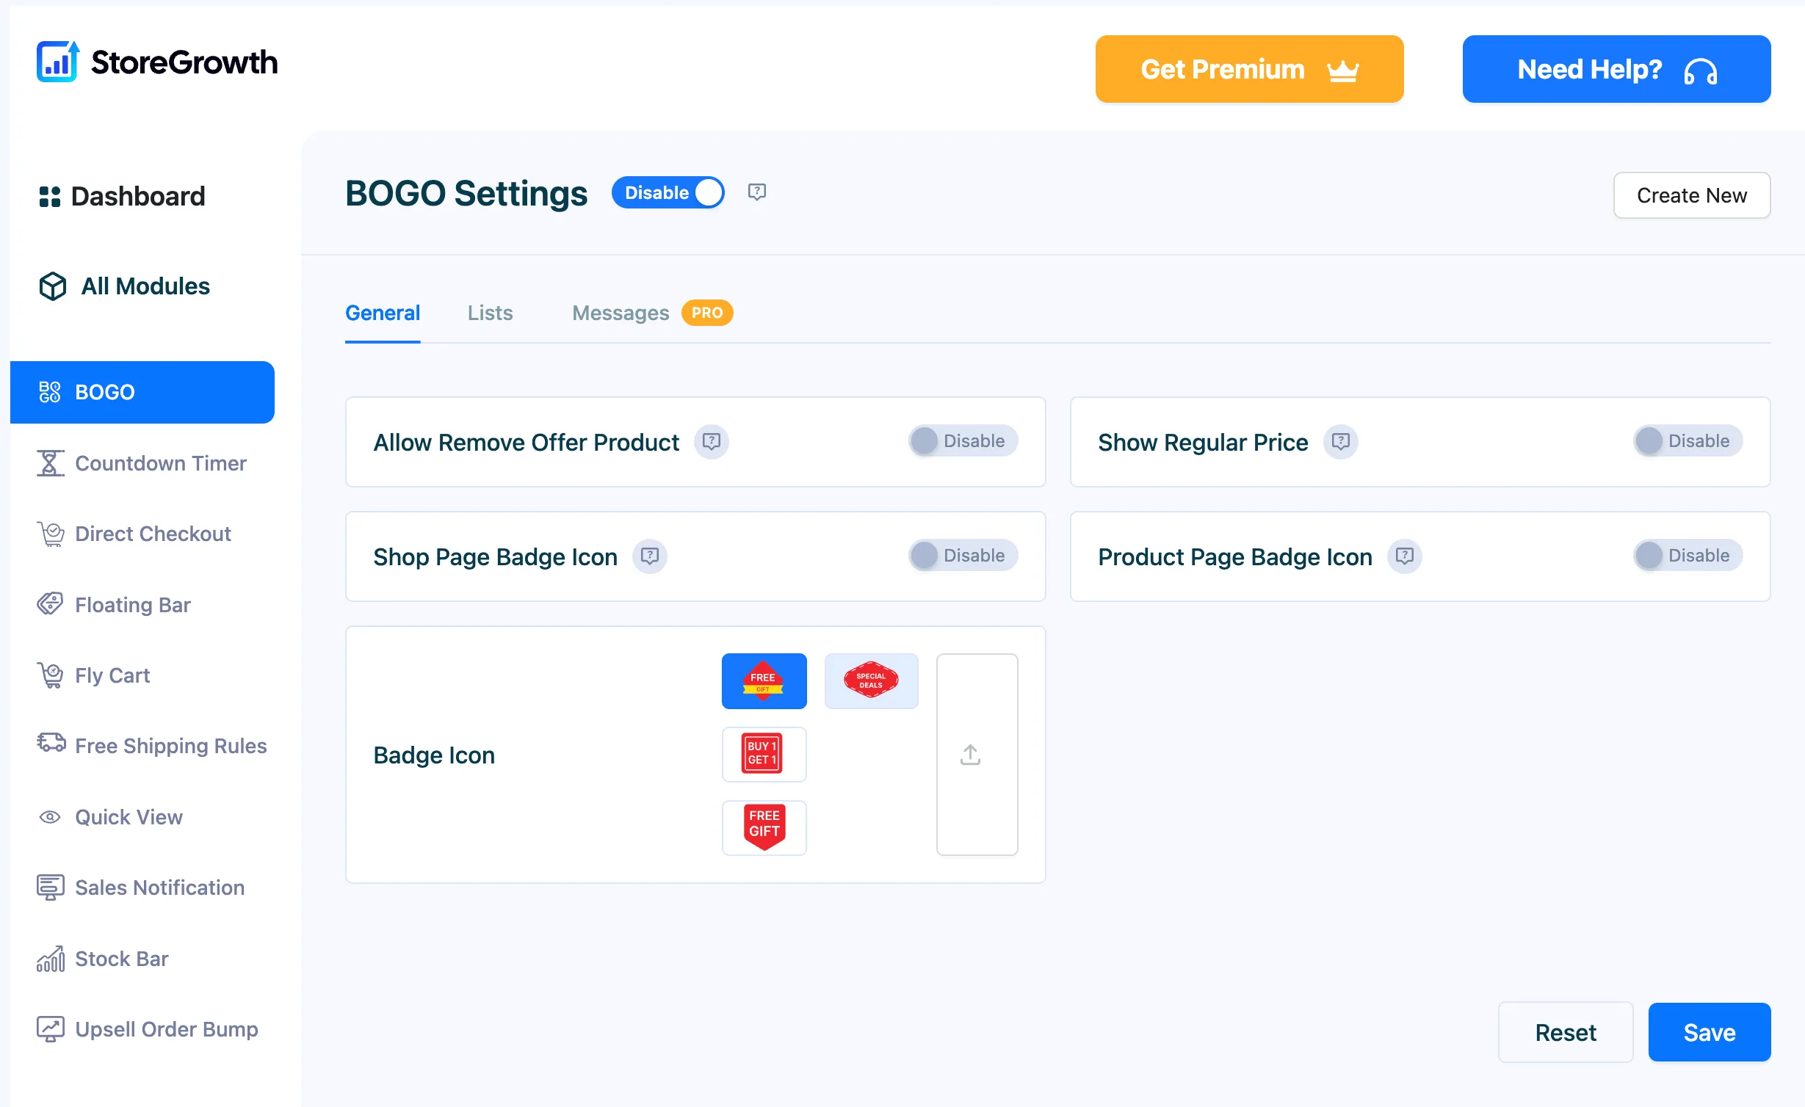Image resolution: width=1805 pixels, height=1107 pixels.
Task: Enable Product Page Badge Icon toggle
Action: click(x=1688, y=556)
